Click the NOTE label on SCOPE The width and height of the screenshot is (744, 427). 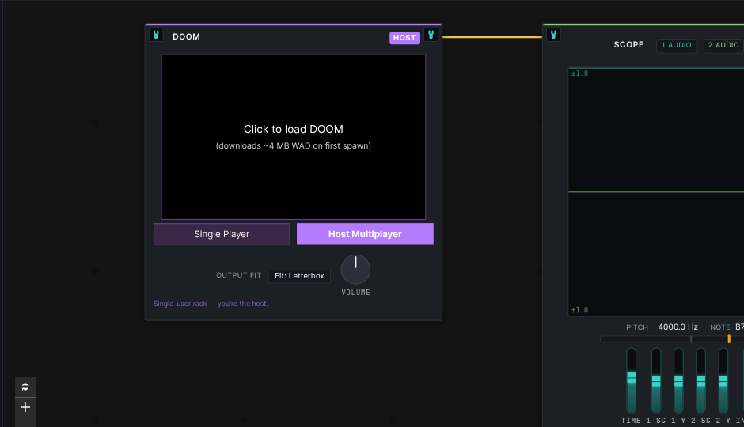tap(719, 327)
